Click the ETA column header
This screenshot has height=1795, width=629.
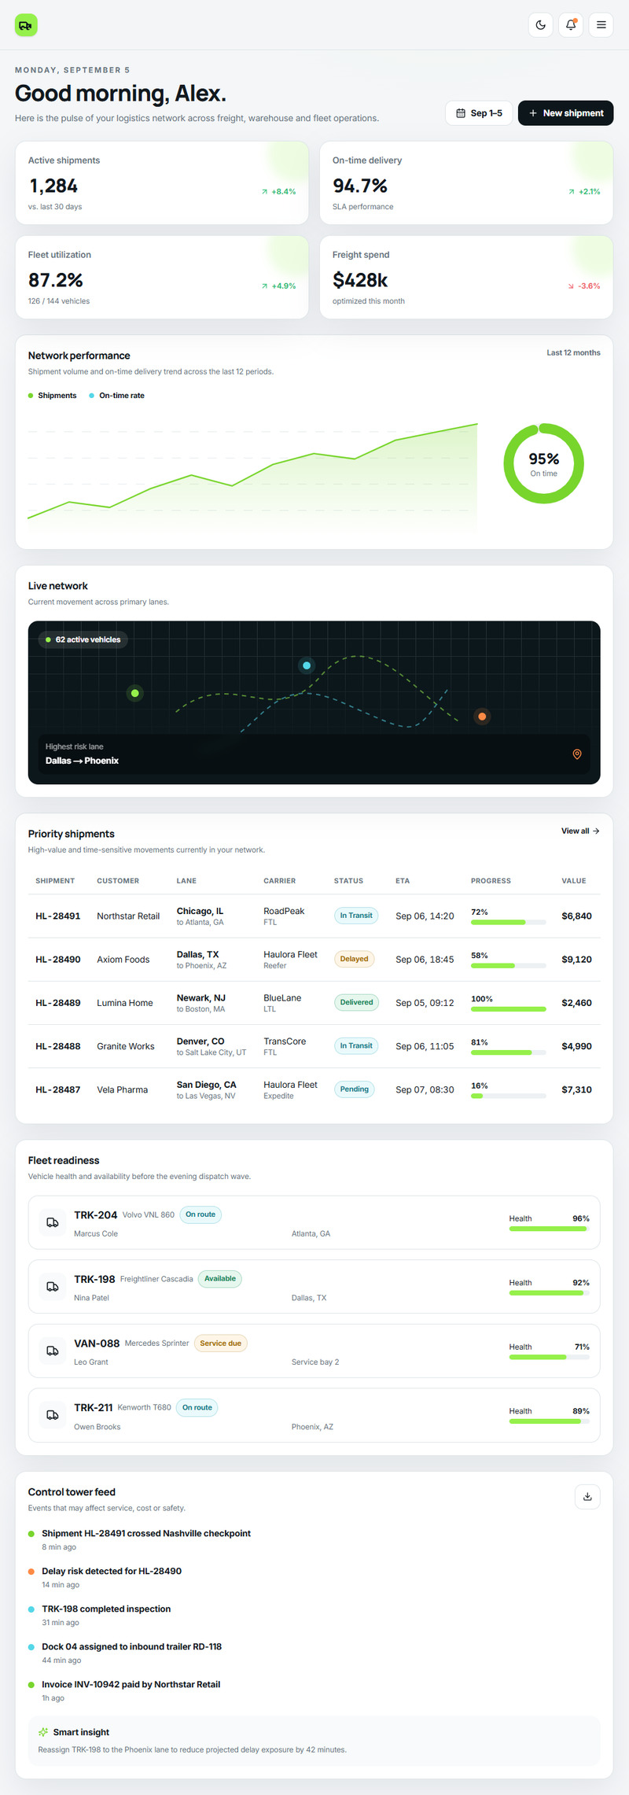[x=403, y=881]
